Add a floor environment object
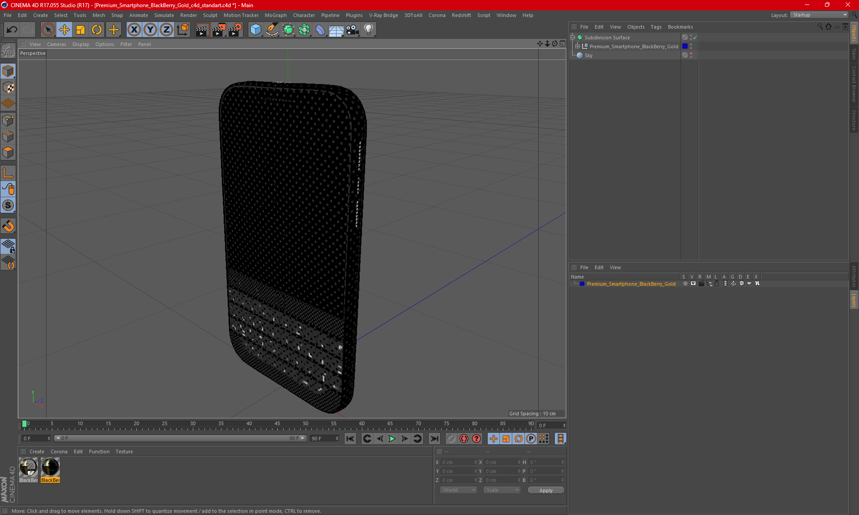The width and height of the screenshot is (859, 515). tap(336, 30)
